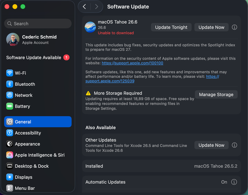This screenshot has height=195, width=248.
Task: Click Update Now for Other Updates
Action: (211, 145)
